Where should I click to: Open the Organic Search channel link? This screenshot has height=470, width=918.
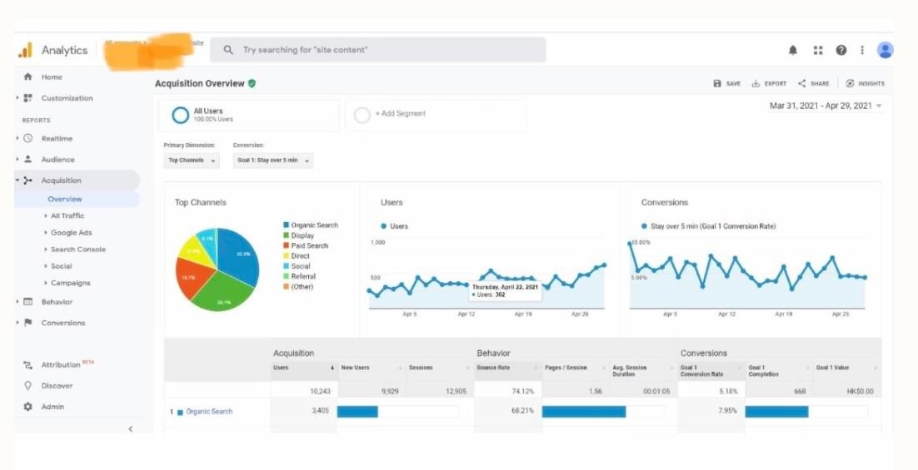209,412
